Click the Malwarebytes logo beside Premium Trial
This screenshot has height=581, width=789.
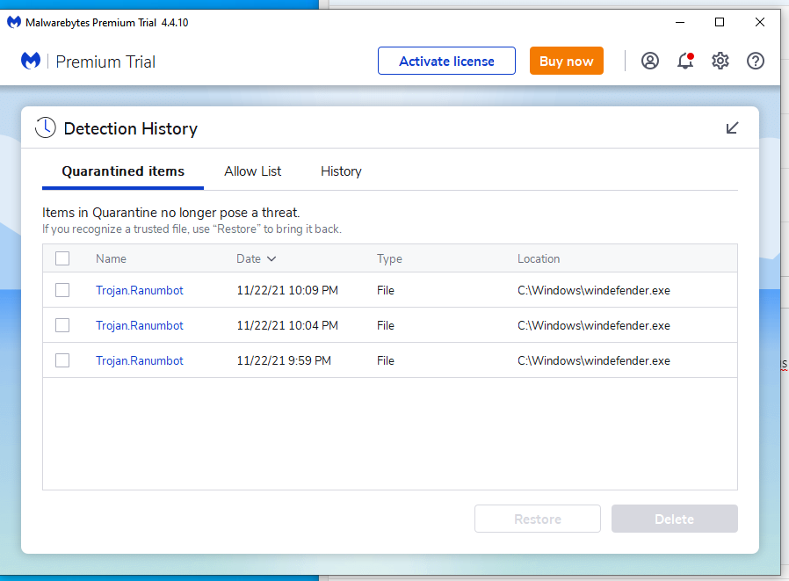pos(31,61)
